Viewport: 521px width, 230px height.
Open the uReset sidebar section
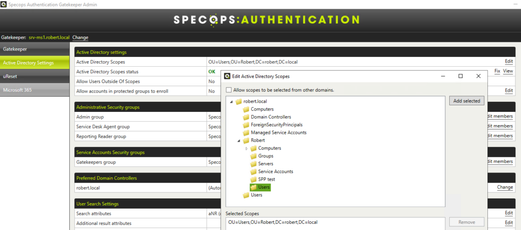click(35, 76)
